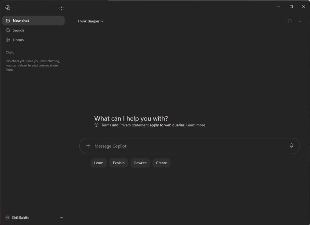Click the info icon beside Terms
310x225 pixels.
click(97, 125)
